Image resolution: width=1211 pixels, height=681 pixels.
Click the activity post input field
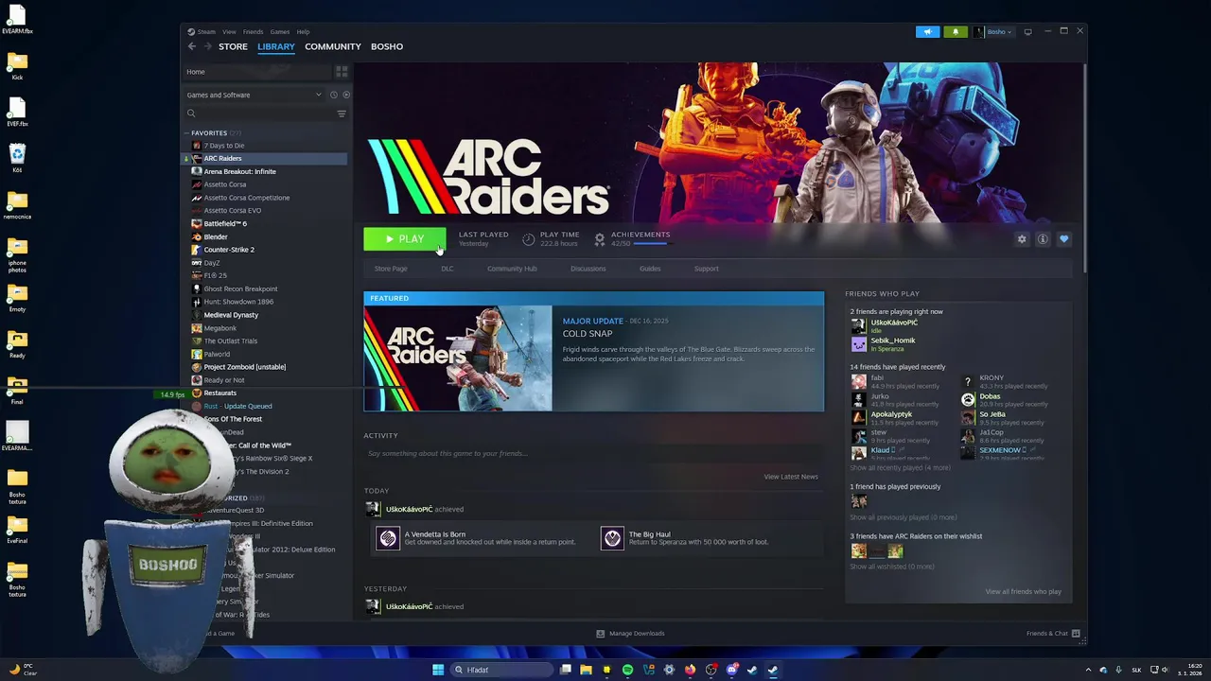pyautogui.click(x=593, y=454)
